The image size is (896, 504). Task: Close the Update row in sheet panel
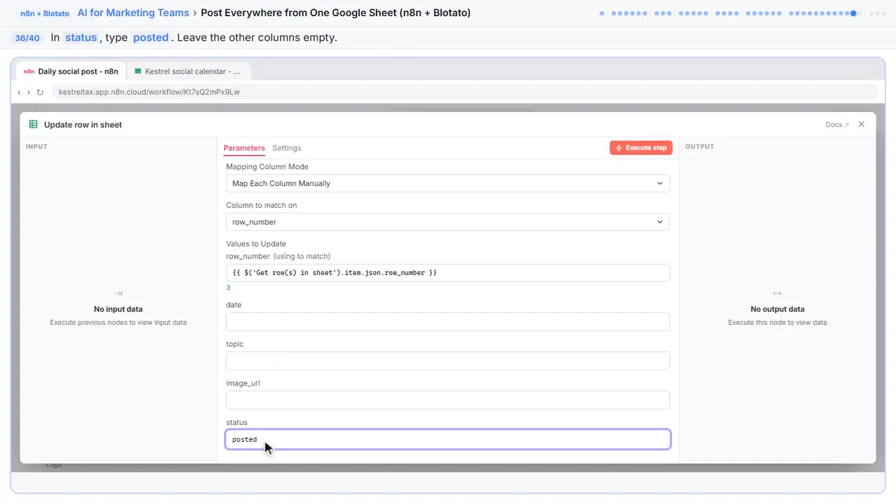[861, 125]
